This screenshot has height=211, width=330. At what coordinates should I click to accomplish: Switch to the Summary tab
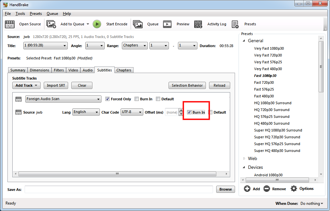point(18,70)
